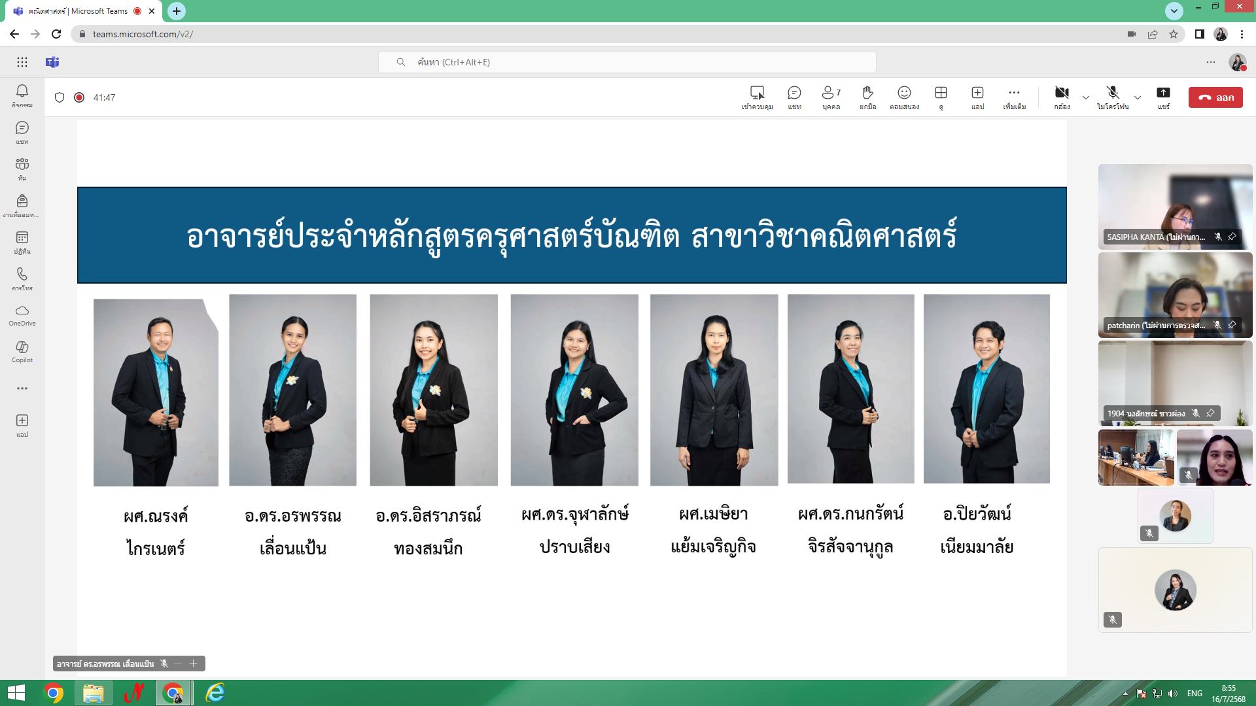Unmute the microphone
Image resolution: width=1256 pixels, height=706 pixels.
click(1113, 97)
